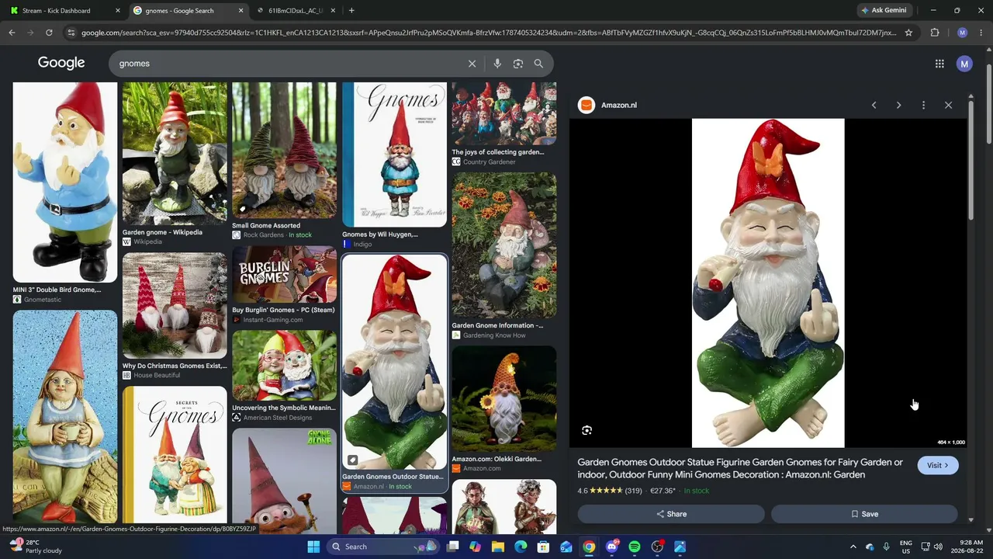Open Gnomes by Wil Huygen book image
Image resolution: width=993 pixels, height=559 pixels.
(394, 155)
